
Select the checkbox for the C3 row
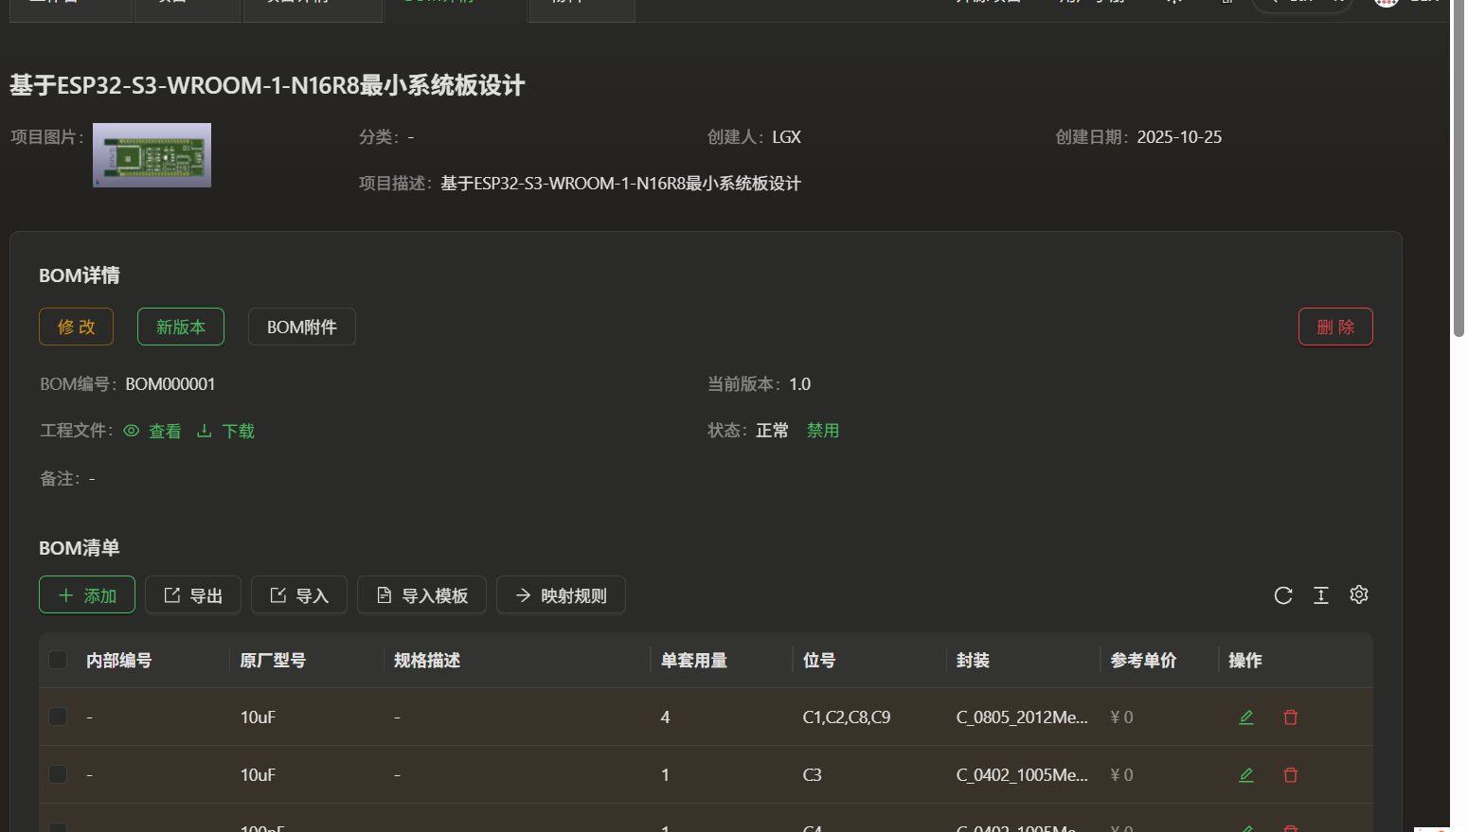(x=58, y=774)
